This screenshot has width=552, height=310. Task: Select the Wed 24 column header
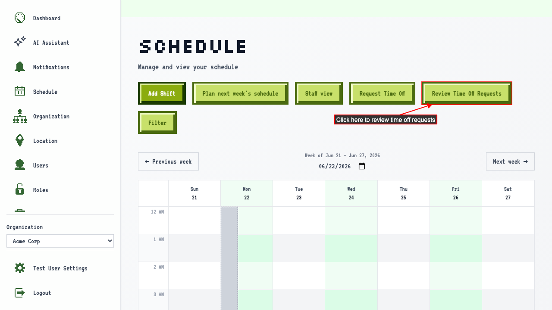tap(351, 193)
